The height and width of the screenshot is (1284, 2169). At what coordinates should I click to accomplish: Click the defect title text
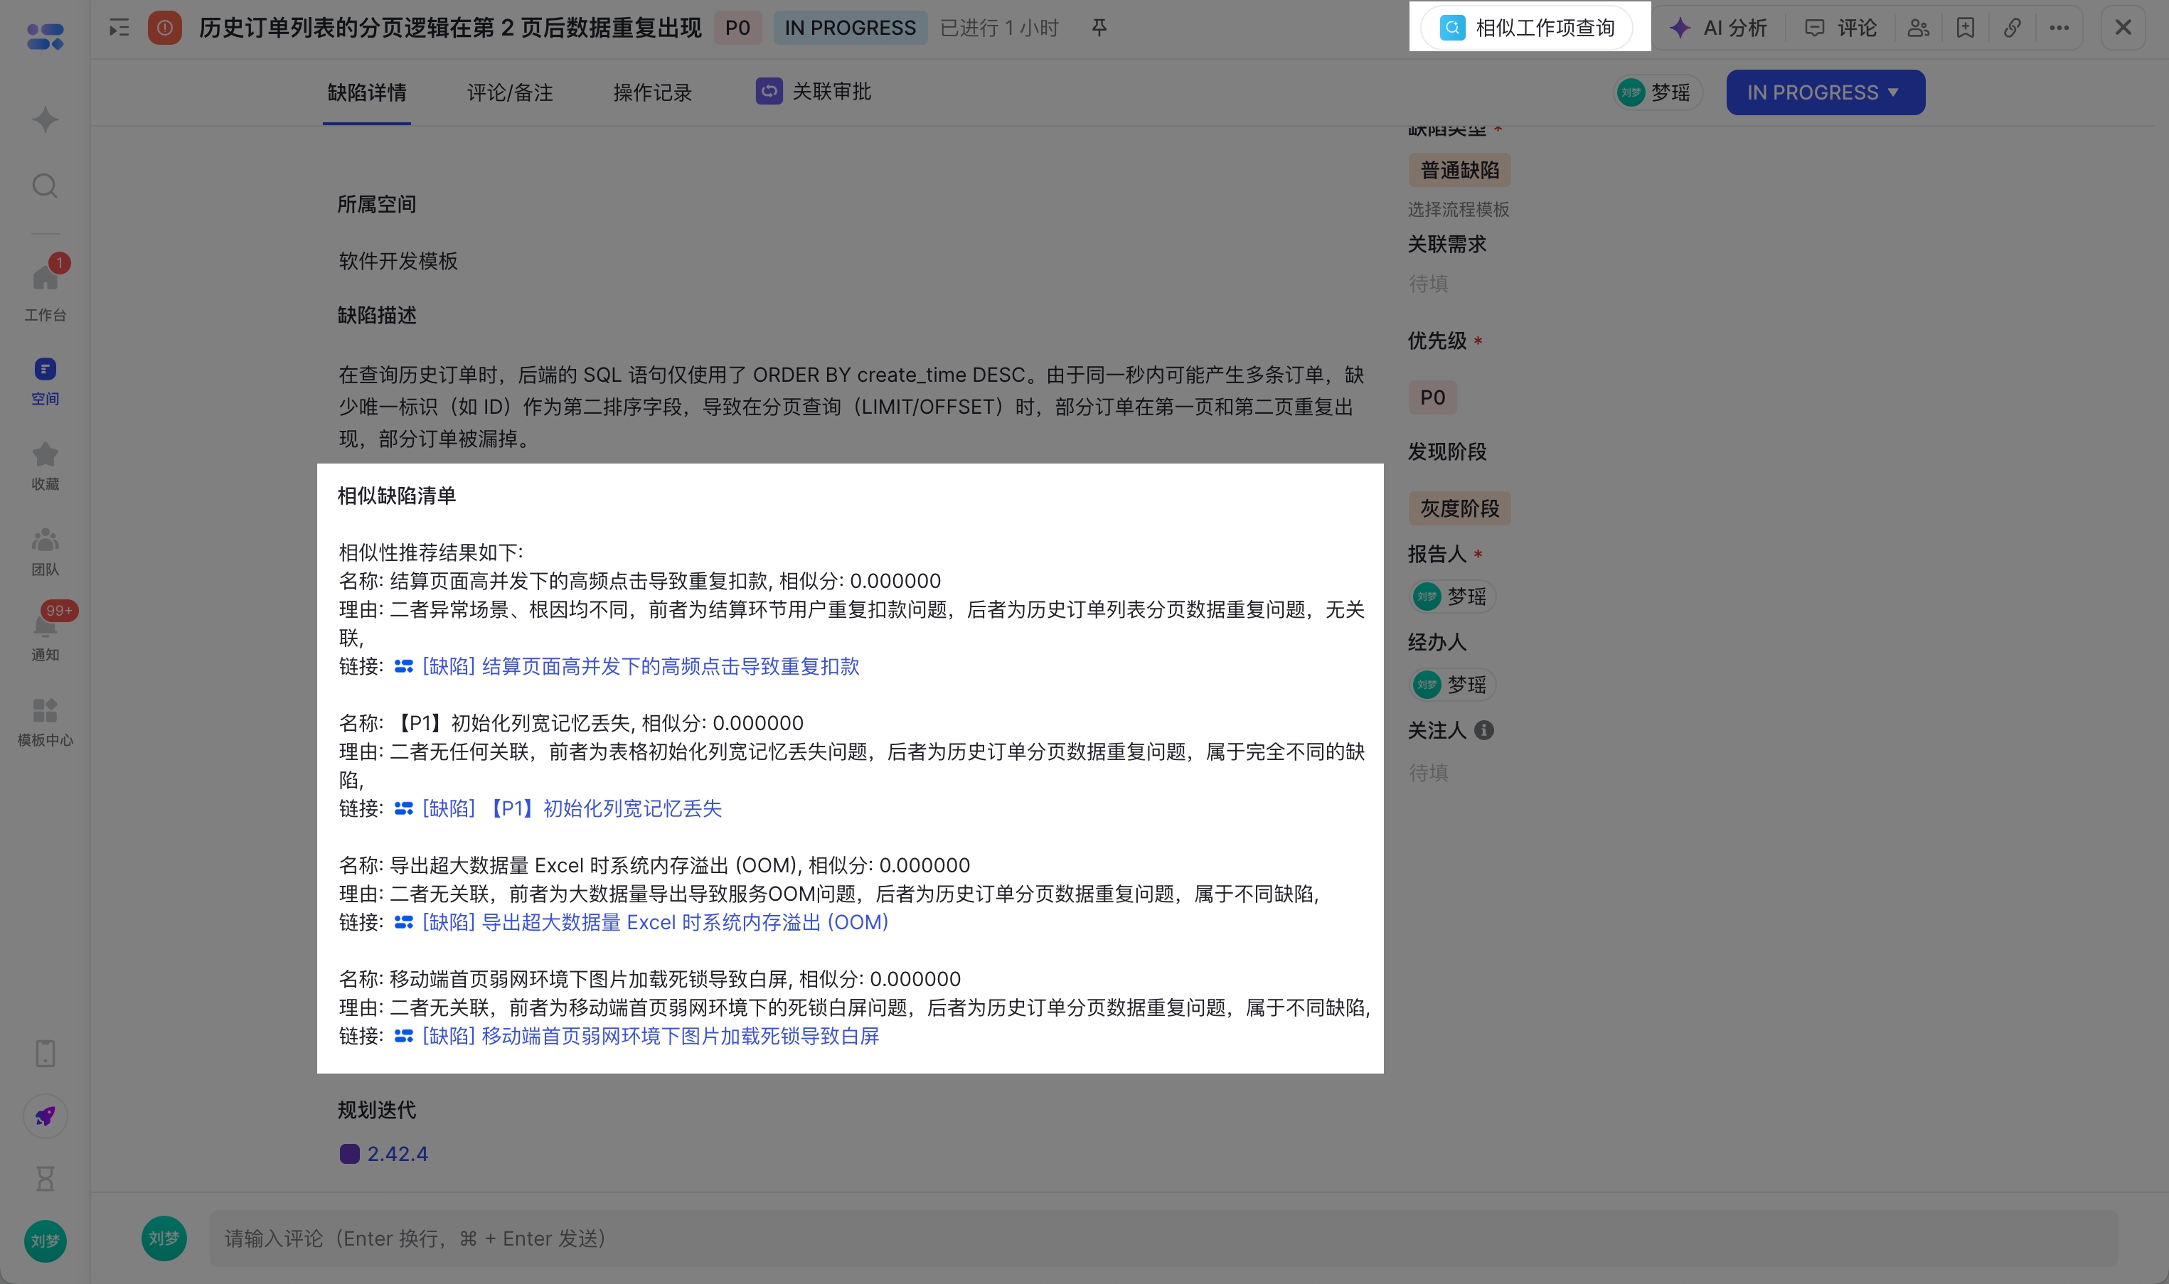point(450,28)
